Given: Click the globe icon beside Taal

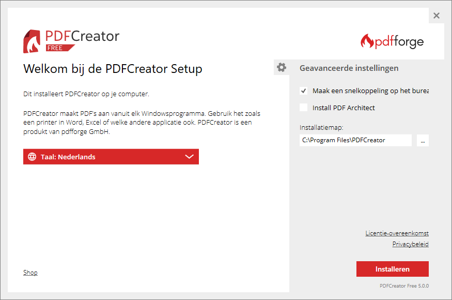Looking at the screenshot, I should tap(32, 157).
